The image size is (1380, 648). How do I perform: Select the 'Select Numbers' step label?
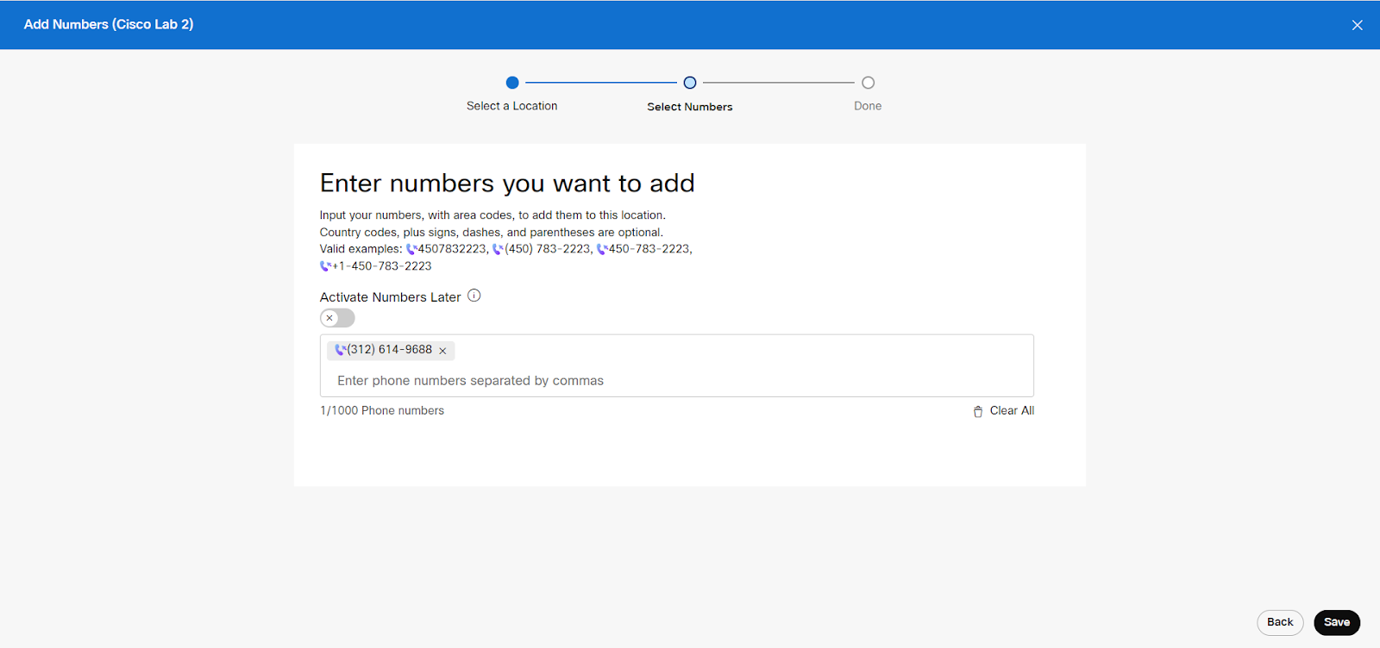tap(690, 107)
